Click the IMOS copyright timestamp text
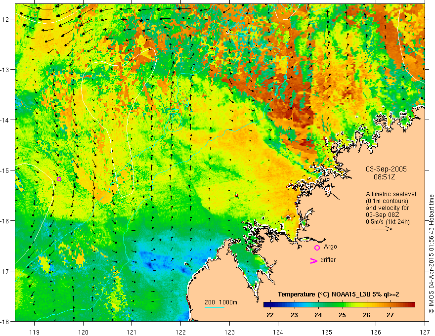 [x=431, y=254]
